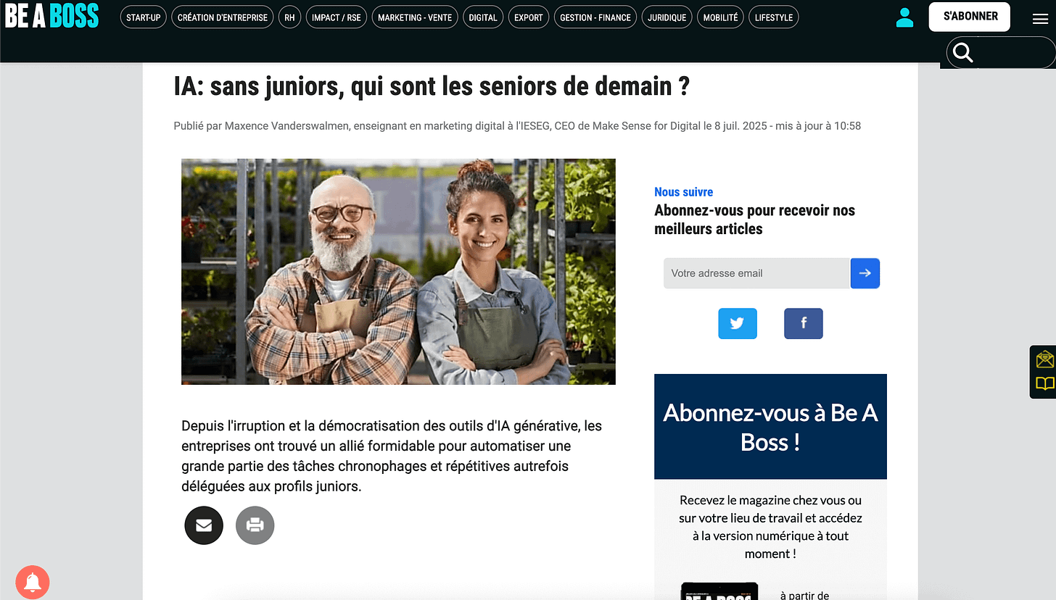This screenshot has height=600, width=1056.
Task: Go to the GESTION - FINANCE category
Action: [595, 17]
